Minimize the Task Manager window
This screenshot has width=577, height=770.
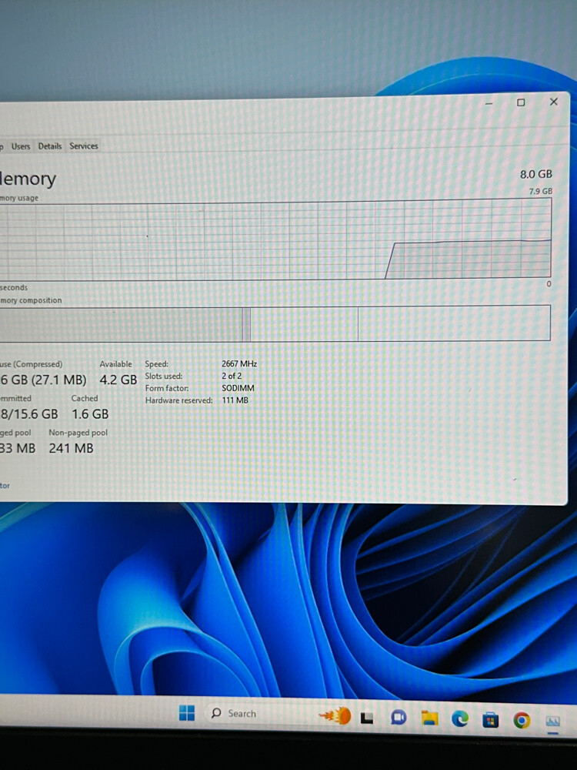pos(489,103)
